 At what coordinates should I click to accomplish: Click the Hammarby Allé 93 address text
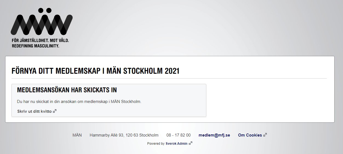[x=124, y=135]
